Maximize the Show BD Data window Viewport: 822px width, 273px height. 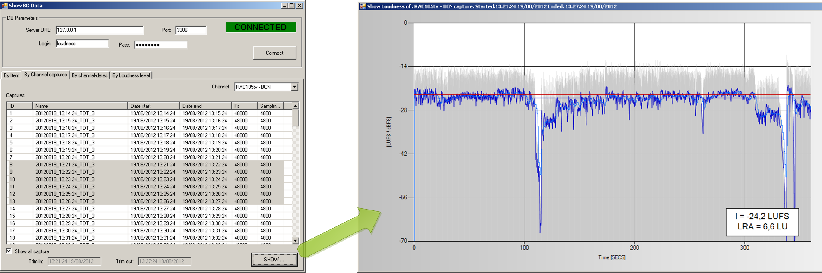tap(292, 6)
